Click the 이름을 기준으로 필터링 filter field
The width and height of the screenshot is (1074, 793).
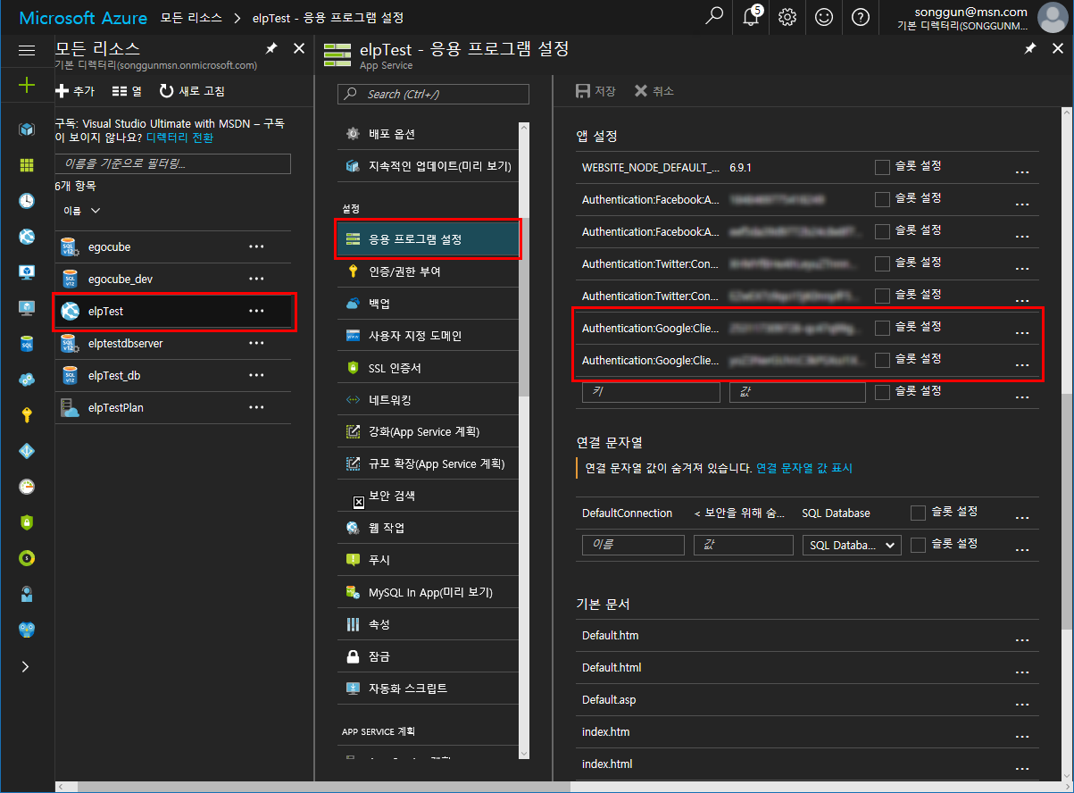click(x=173, y=163)
